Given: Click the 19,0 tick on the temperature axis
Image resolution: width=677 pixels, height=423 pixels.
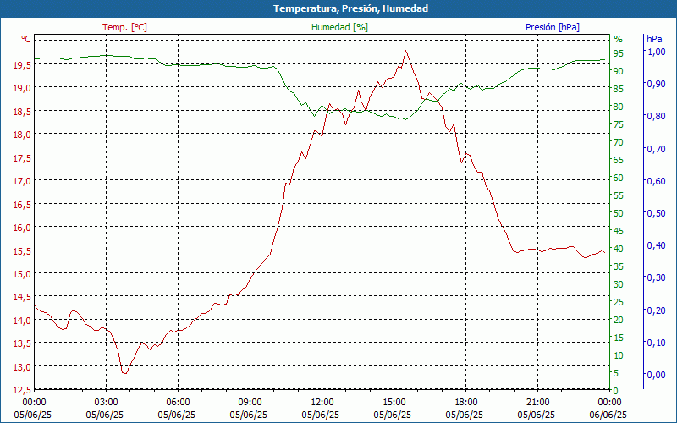Looking at the screenshot, I should pyautogui.click(x=22, y=88).
